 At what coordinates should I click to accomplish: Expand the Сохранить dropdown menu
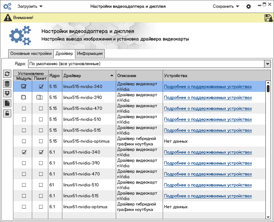pyautogui.click(x=226, y=6)
